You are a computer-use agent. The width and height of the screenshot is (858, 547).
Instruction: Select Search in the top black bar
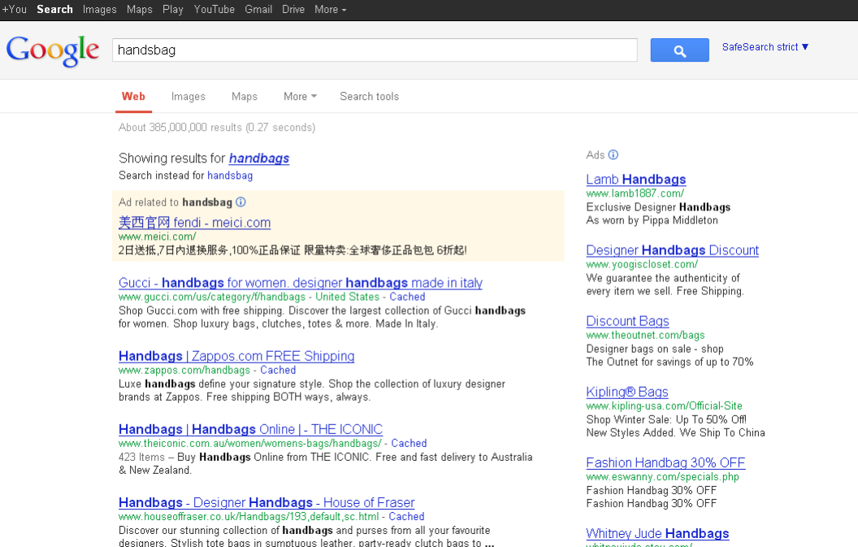(x=54, y=9)
